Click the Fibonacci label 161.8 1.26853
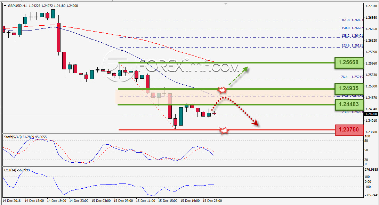This screenshot has height=205, width=379. pyautogui.click(x=352, y=20)
